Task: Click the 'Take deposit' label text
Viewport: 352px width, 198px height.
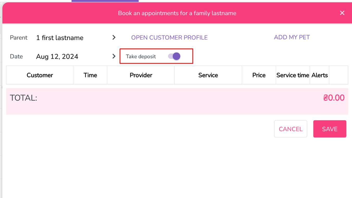Action: (141, 57)
